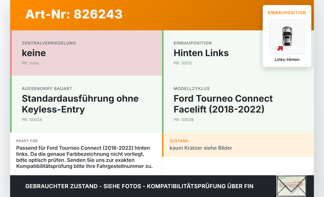Screen dimensions: 324x197
Task: Click the car position diagram thumbnail
Action: [287, 37]
